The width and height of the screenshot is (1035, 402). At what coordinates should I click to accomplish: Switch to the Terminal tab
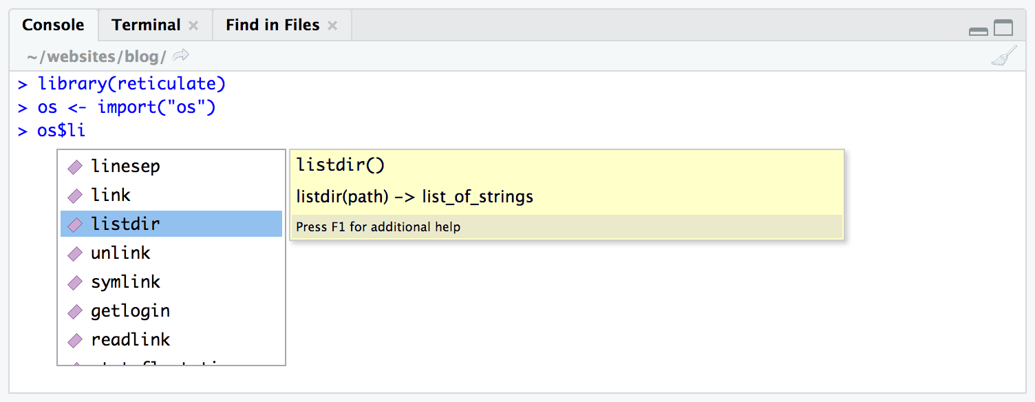pos(146,24)
